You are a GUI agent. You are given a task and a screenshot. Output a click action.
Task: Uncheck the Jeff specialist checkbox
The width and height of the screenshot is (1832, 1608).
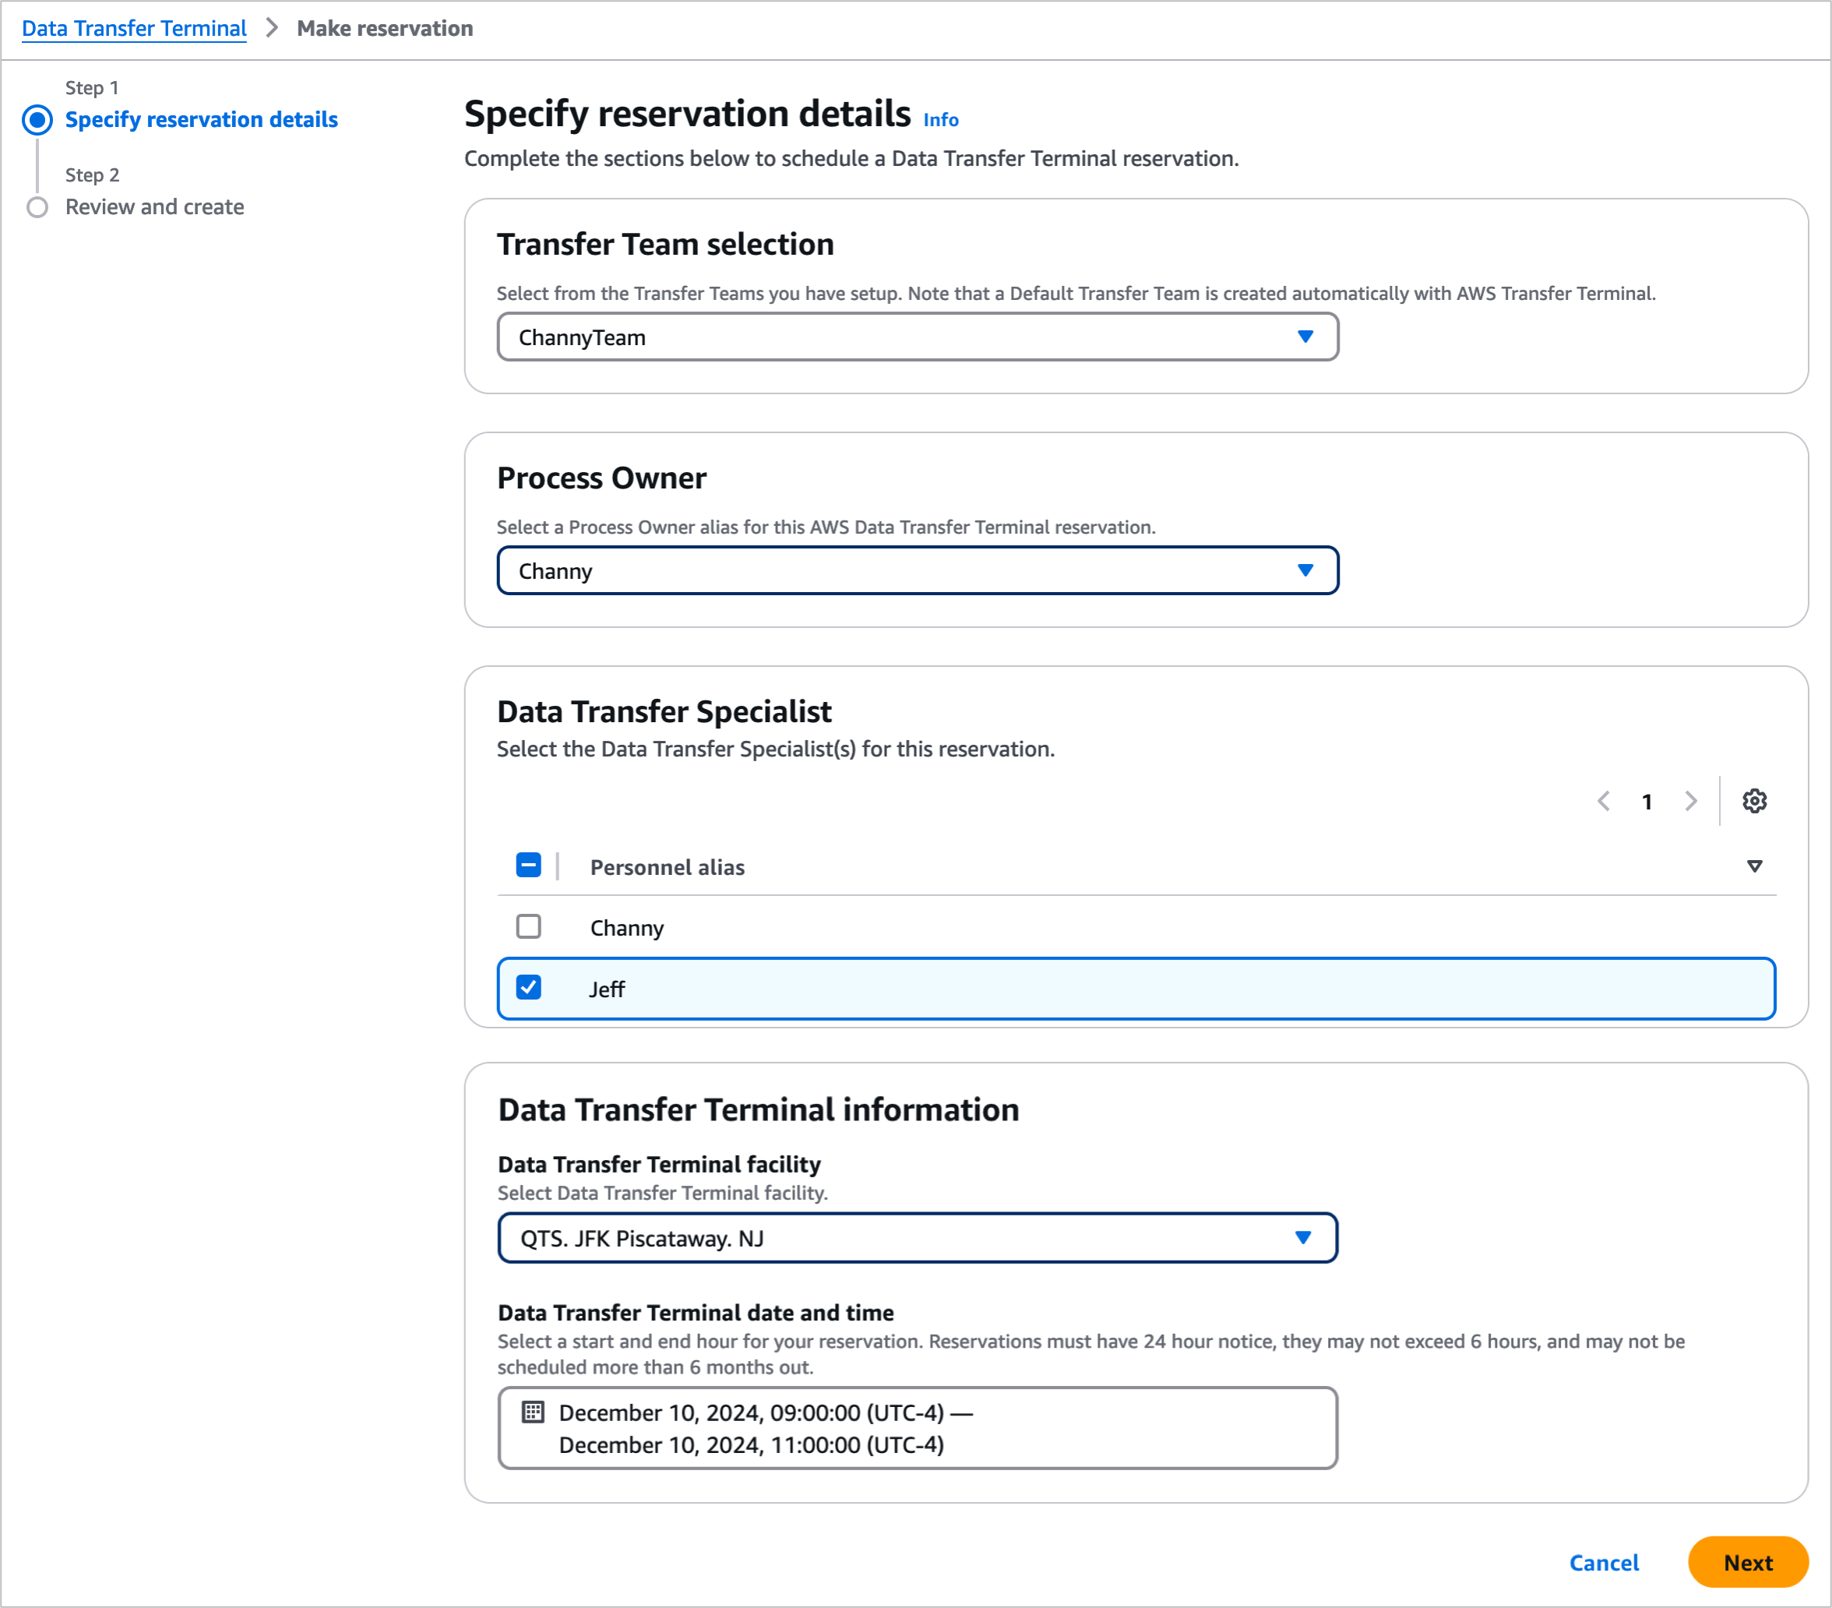[529, 987]
